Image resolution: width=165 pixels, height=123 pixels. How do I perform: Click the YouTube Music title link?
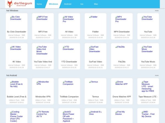tap(148, 62)
